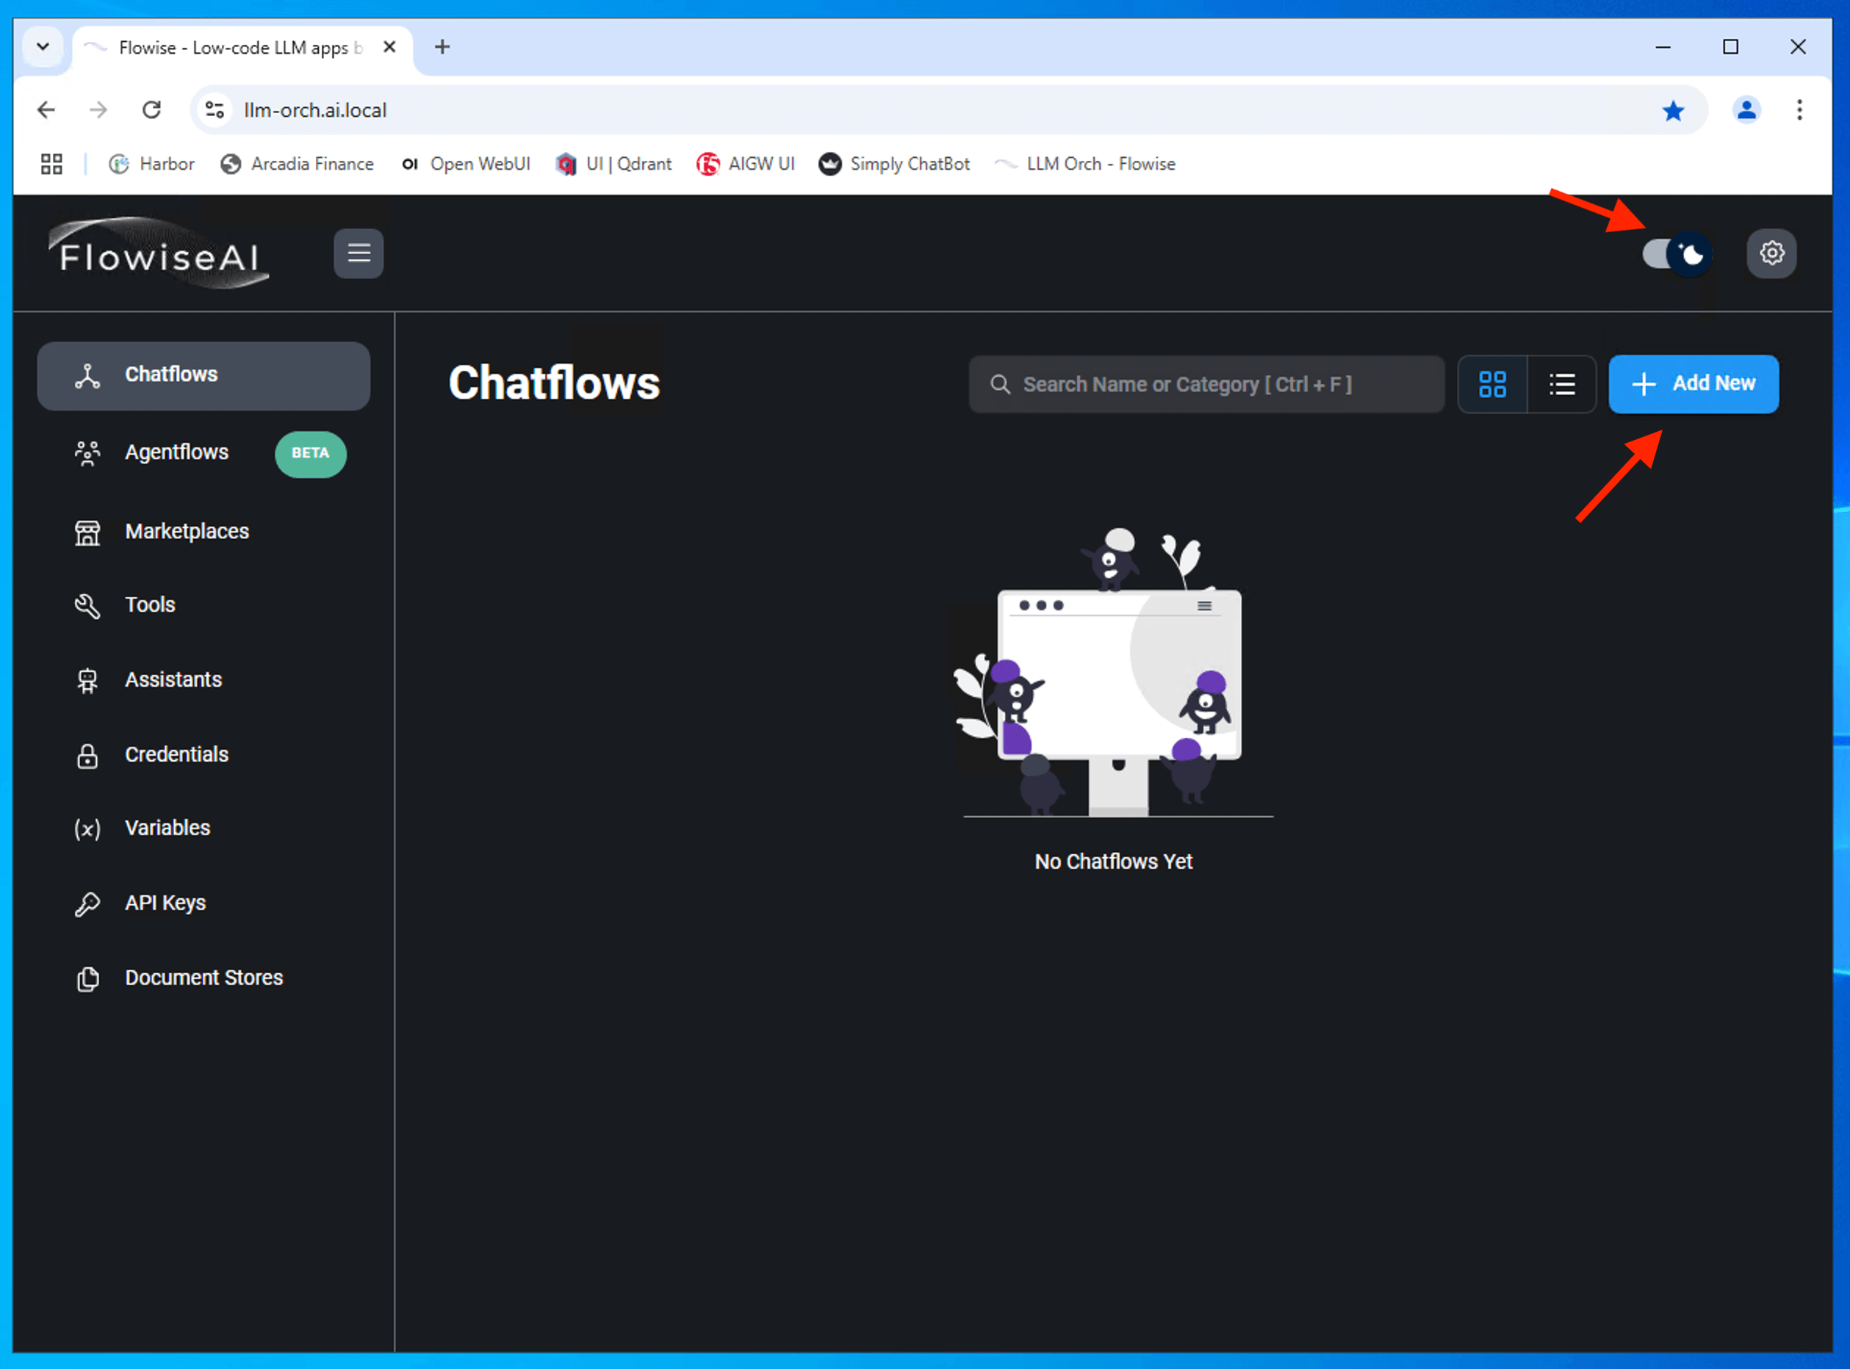Open the settings gear menu
1850x1369 pixels.
[x=1771, y=253]
